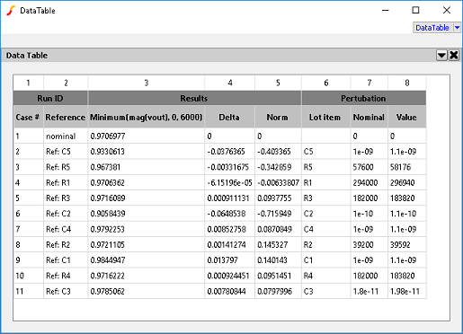Click case number 11 cell
The width and height of the screenshot is (463, 334).
(x=28, y=291)
